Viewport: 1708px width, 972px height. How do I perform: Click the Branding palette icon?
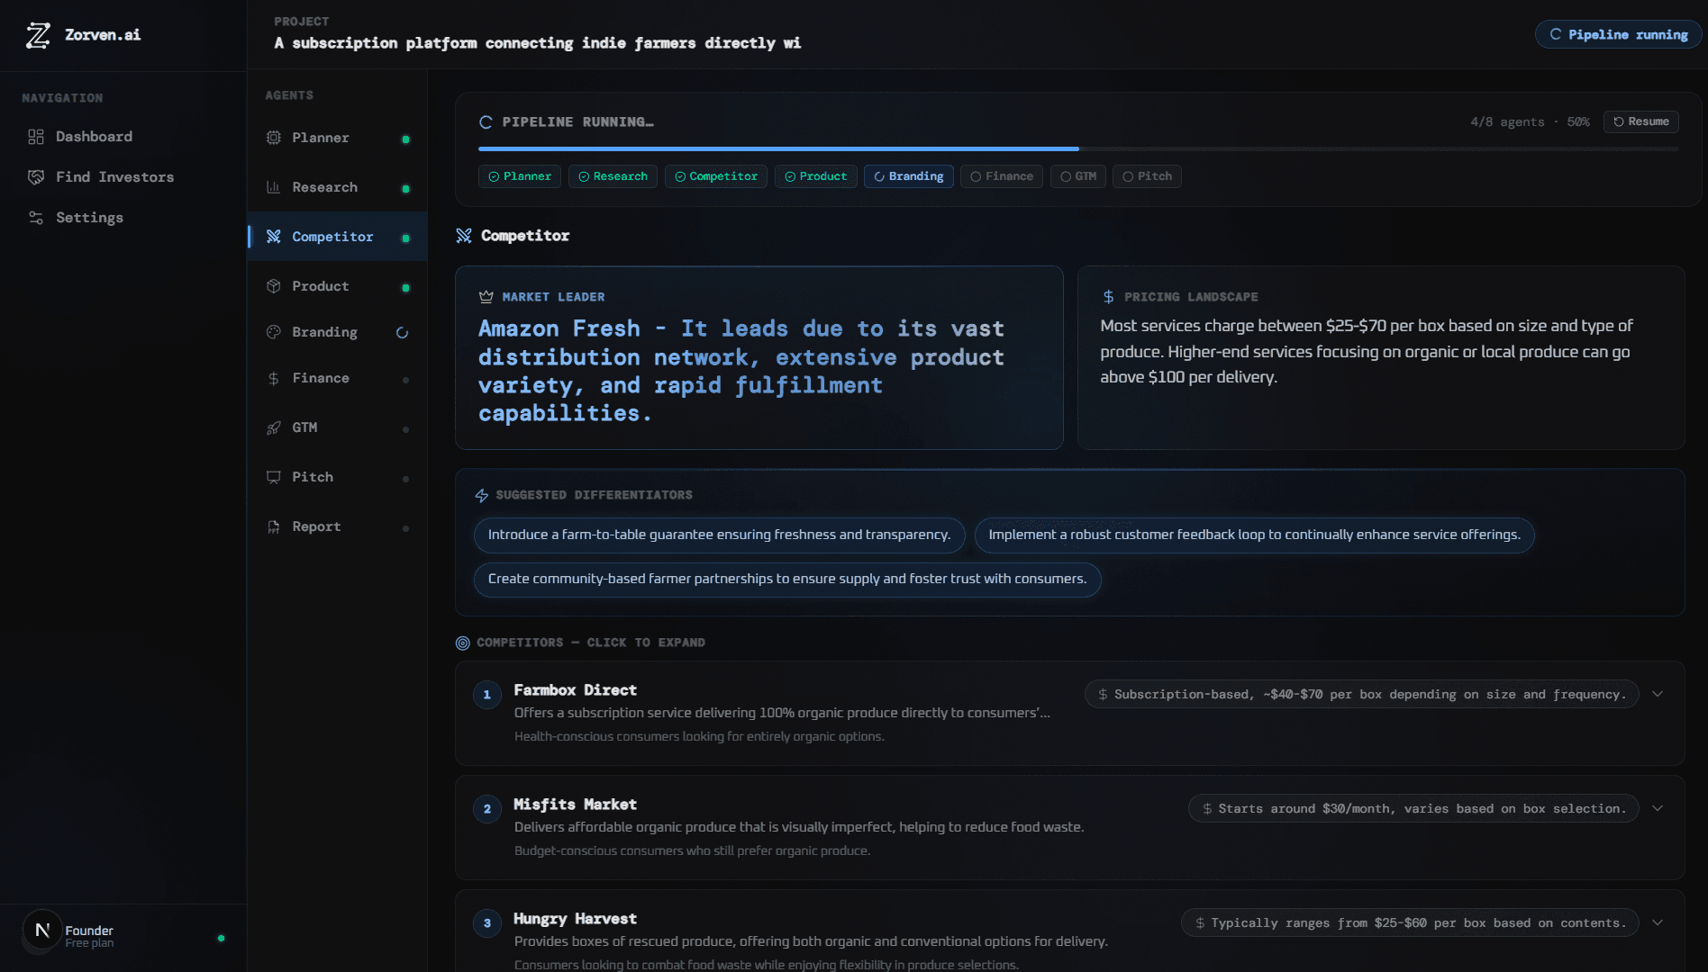point(274,332)
